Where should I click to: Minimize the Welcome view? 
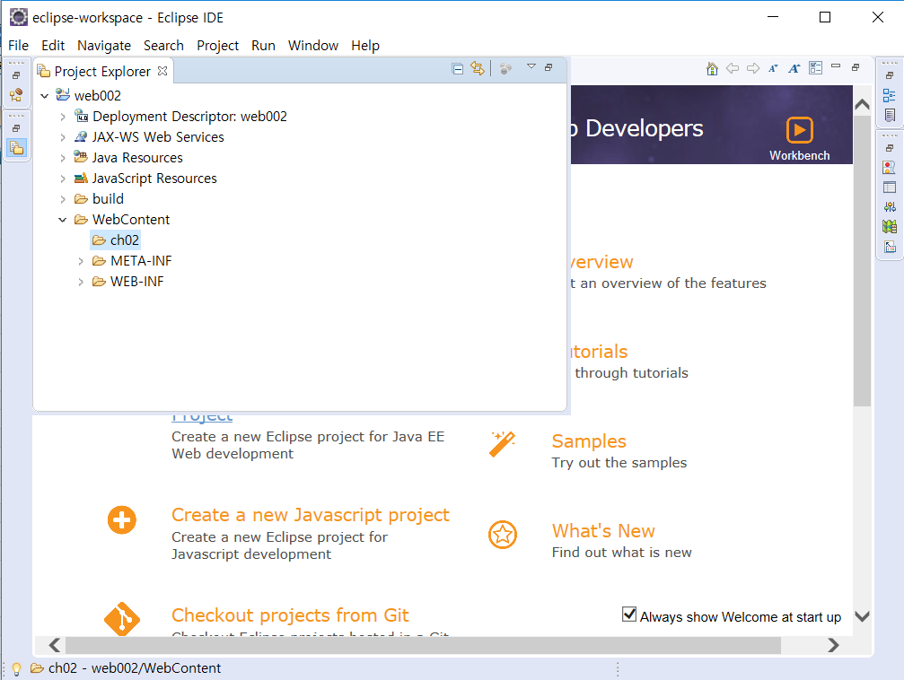pyautogui.click(x=836, y=67)
